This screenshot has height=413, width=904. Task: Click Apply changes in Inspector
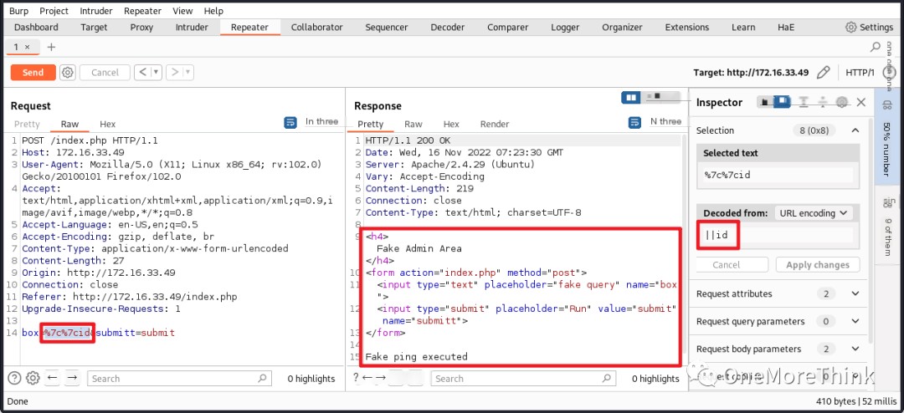(x=818, y=265)
